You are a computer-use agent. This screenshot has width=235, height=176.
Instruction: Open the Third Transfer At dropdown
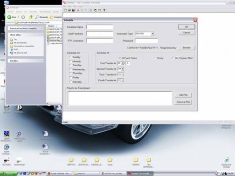(x=123, y=74)
